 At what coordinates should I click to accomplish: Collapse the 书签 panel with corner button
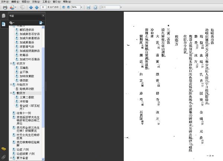43,16
